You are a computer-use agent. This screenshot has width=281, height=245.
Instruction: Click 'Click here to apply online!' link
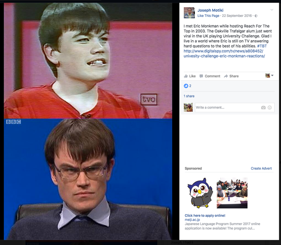click(205, 216)
